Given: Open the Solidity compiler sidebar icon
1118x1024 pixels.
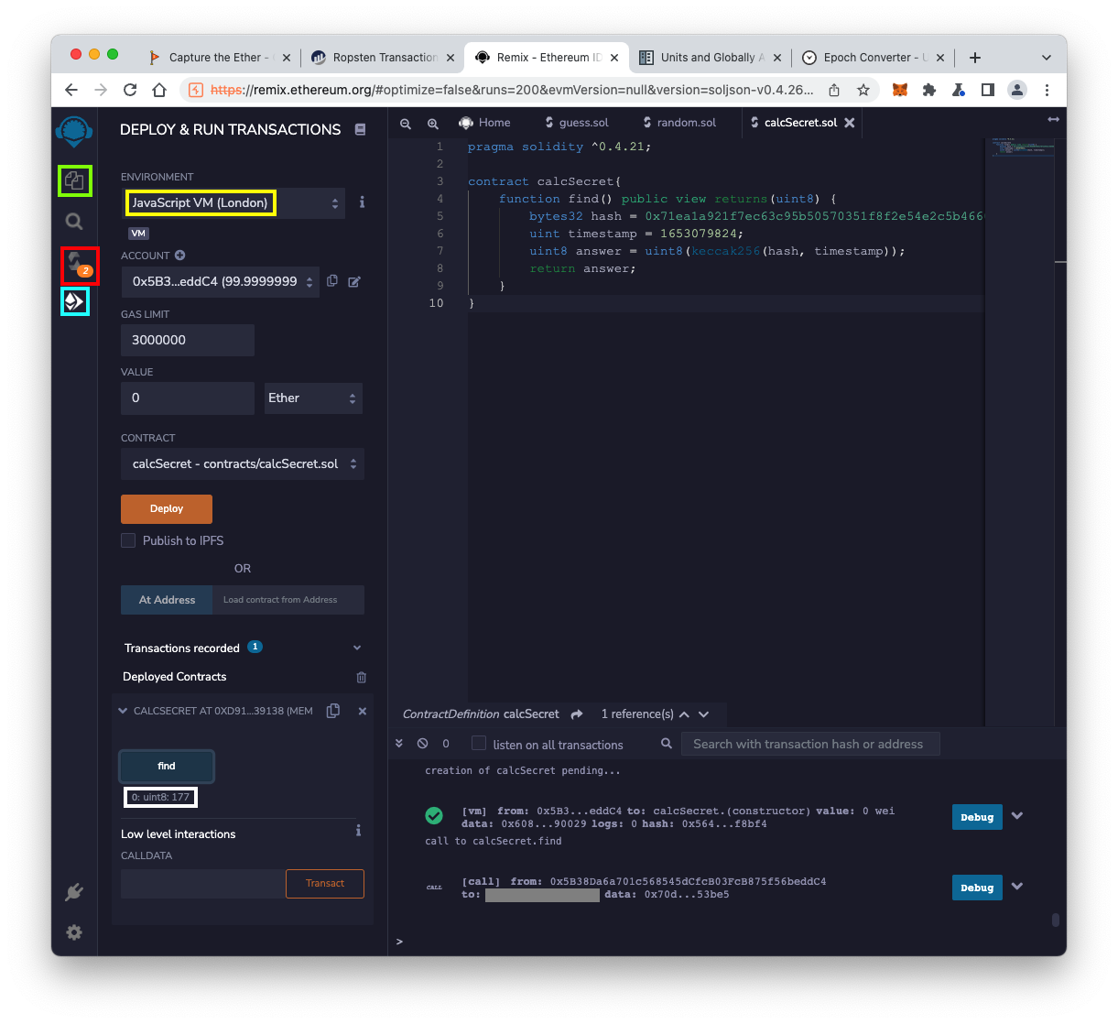Looking at the screenshot, I should click(79, 265).
